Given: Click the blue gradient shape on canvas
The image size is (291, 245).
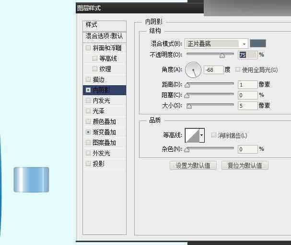Looking at the screenshot, I should pyautogui.click(x=31, y=179).
